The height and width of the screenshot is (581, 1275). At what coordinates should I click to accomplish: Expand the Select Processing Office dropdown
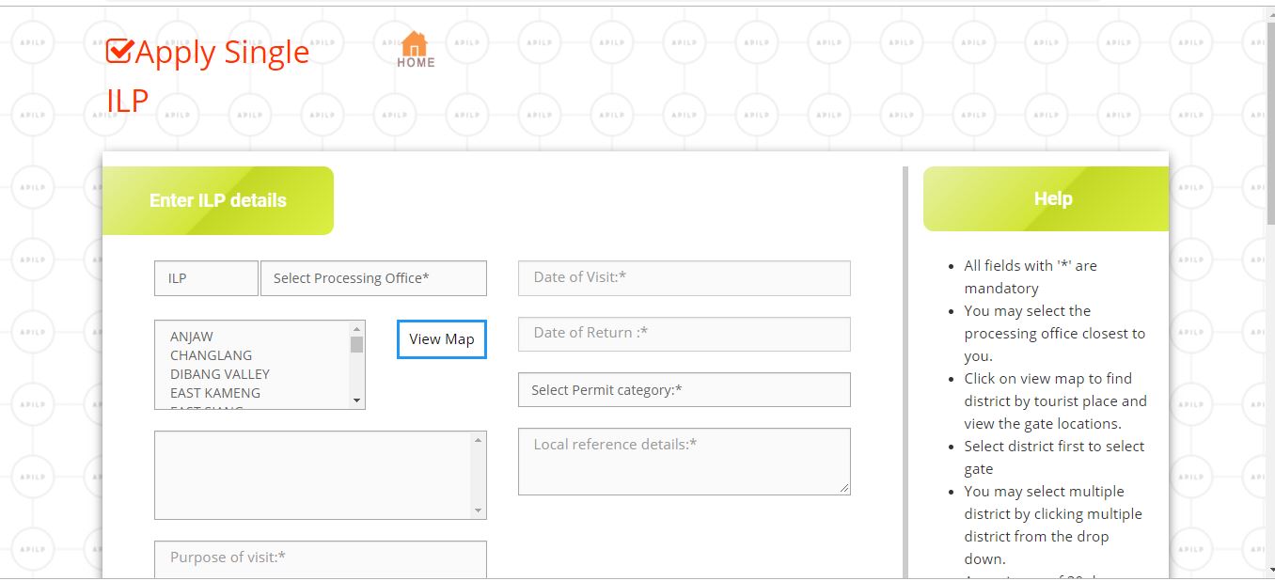click(373, 278)
